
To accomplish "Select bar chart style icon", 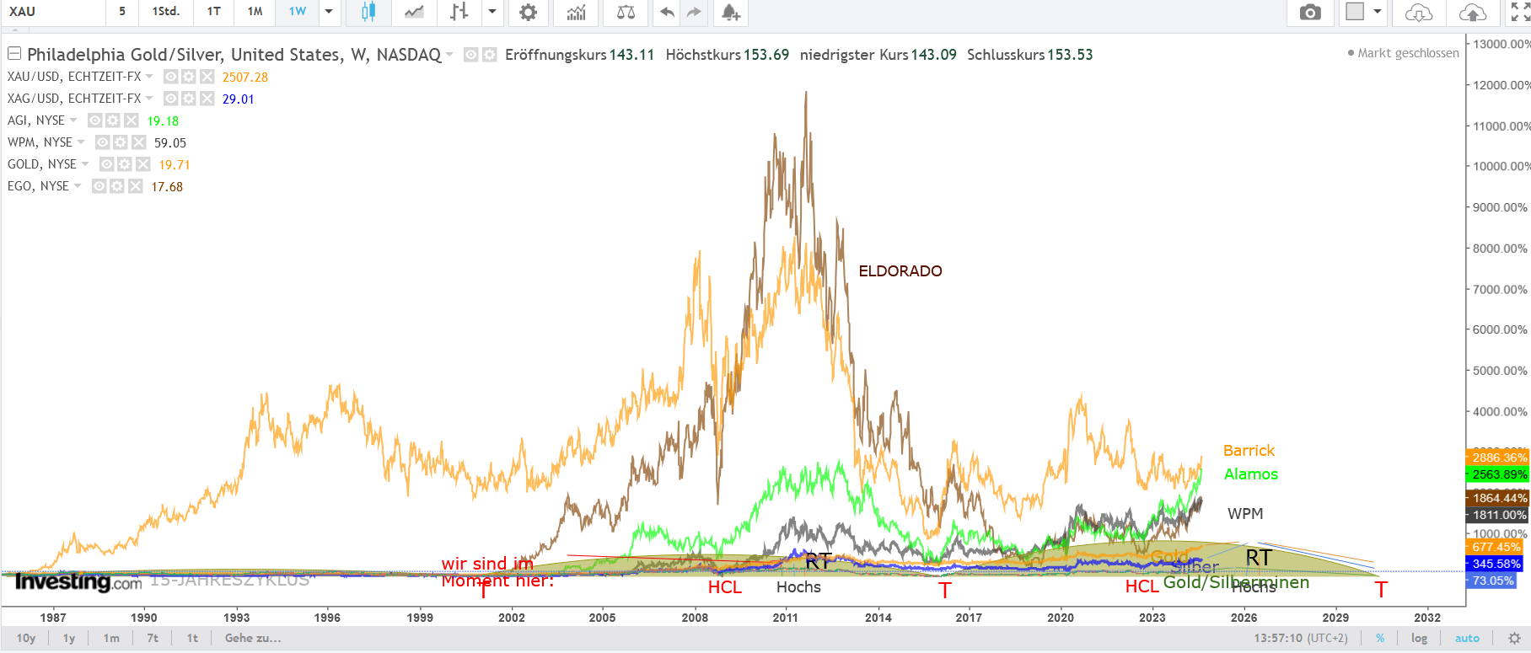I will [x=459, y=12].
